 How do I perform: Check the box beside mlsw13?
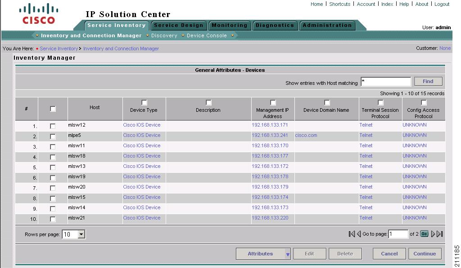53,167
